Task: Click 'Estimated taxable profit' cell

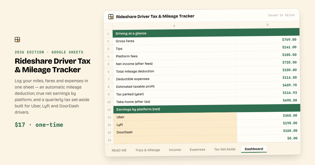Action: (175, 86)
